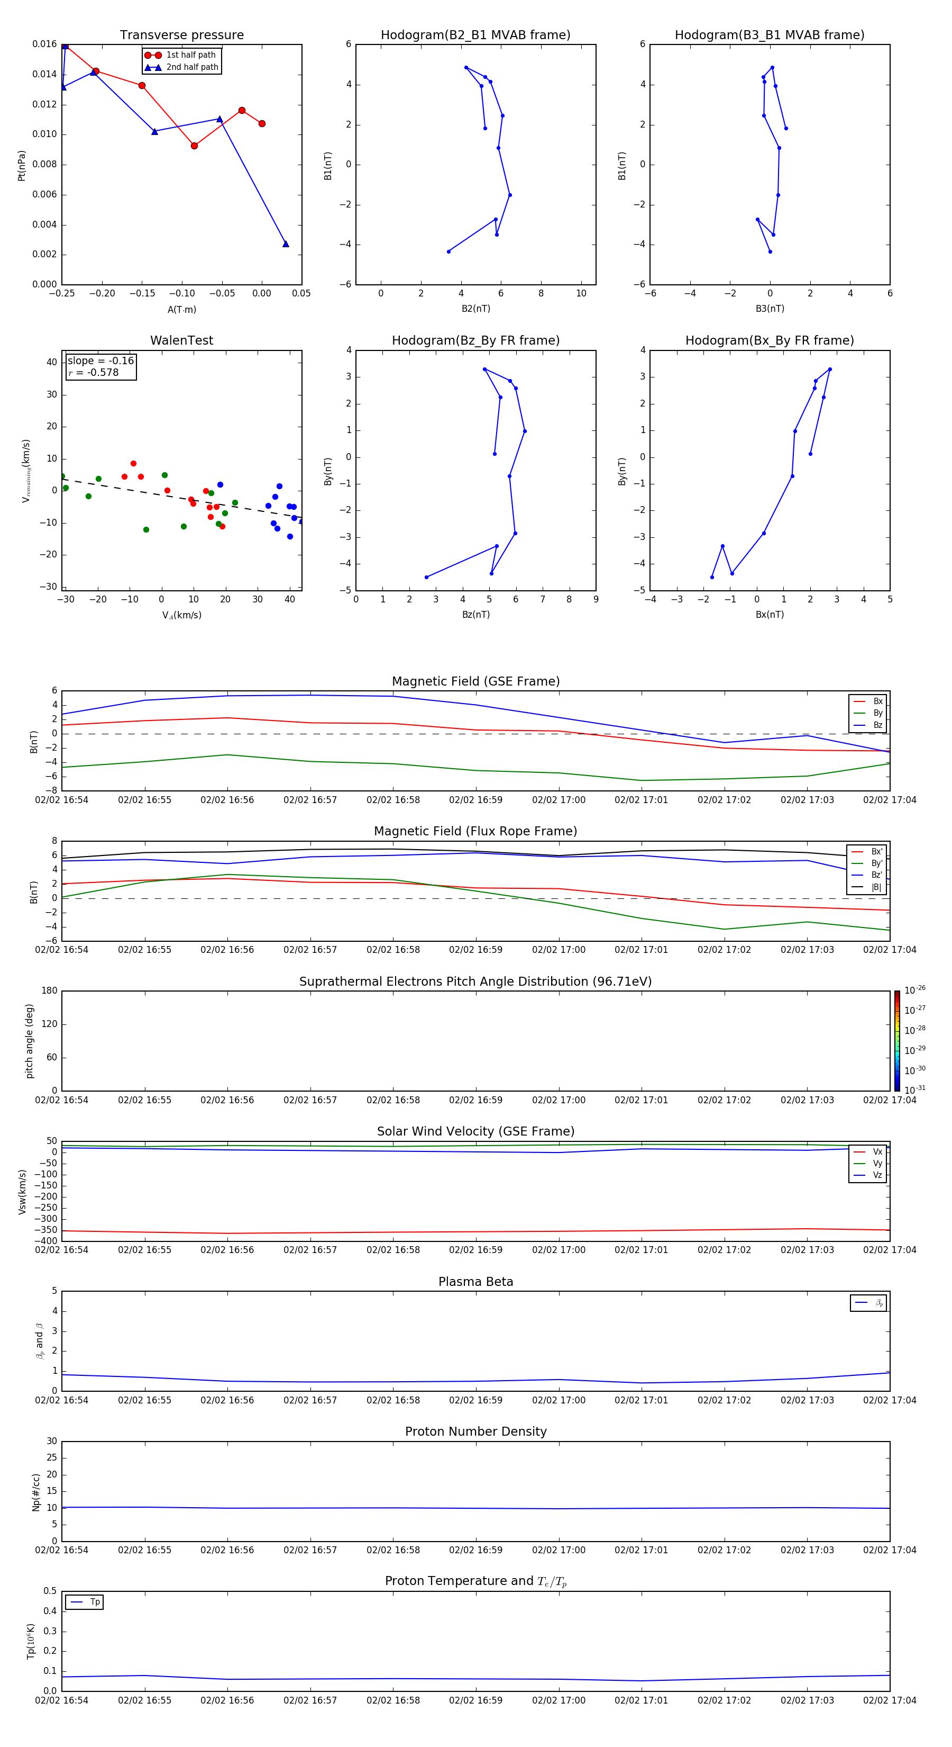Click the 'Hodogram(Bx_By FR frame)' title
Viewport: 952px width, 1747px height.
[770, 340]
